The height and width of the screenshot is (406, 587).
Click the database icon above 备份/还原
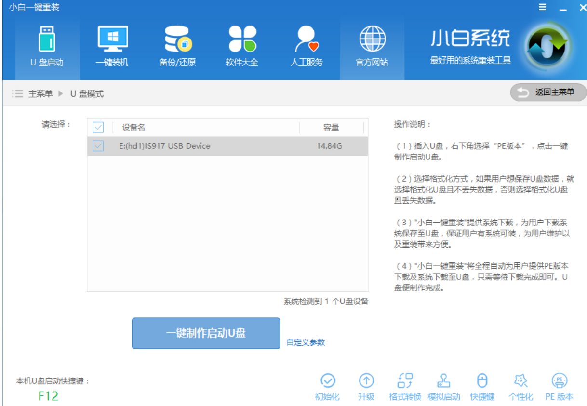pyautogui.click(x=178, y=39)
